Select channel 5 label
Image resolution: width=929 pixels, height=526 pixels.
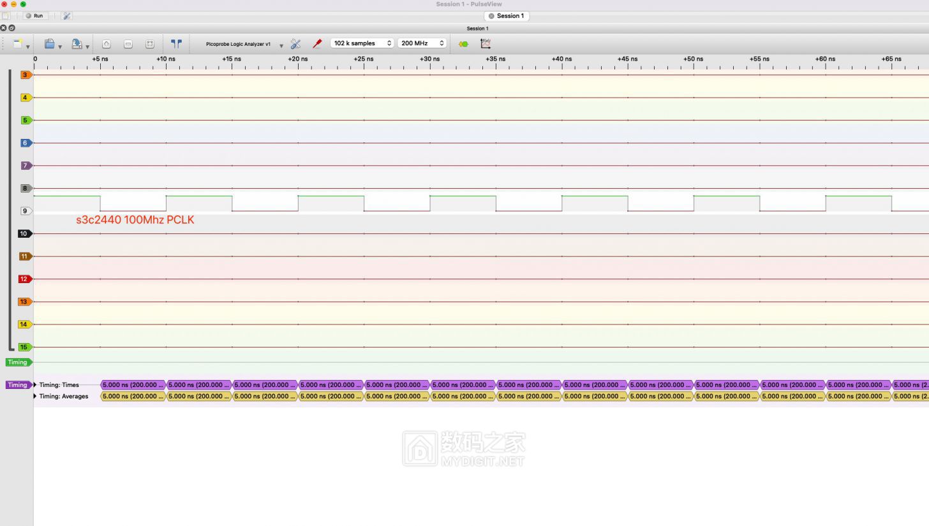(x=26, y=120)
